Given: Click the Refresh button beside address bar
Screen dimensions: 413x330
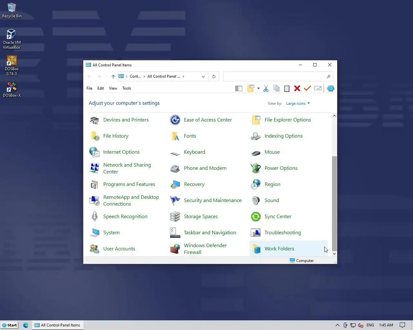Looking at the screenshot, I should [x=214, y=77].
